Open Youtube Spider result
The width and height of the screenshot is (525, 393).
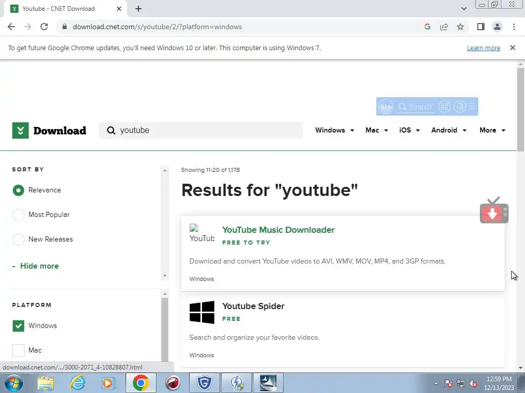253,306
